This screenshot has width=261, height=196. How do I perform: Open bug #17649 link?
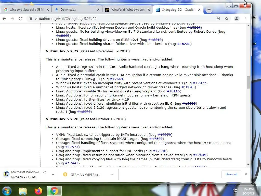point(200,155)
